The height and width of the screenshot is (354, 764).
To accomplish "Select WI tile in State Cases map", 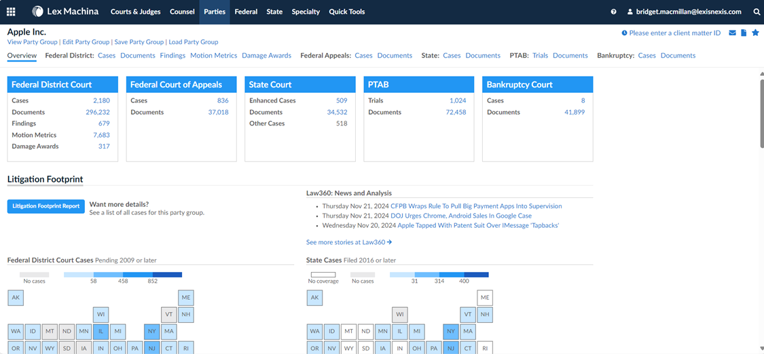I will (399, 315).
